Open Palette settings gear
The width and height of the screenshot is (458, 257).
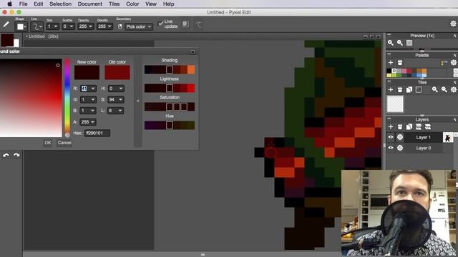(x=453, y=63)
